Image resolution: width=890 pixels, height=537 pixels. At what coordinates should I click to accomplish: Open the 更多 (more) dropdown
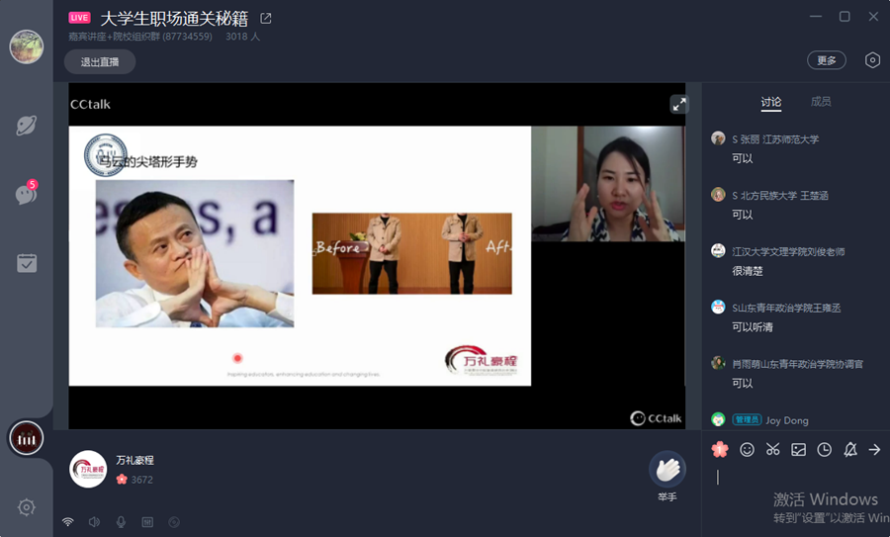click(x=827, y=60)
